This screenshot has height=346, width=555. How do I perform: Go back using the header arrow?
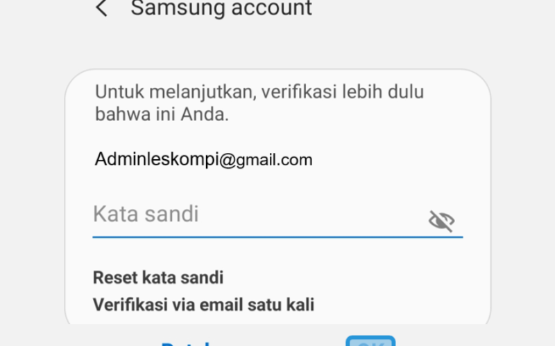(x=101, y=8)
